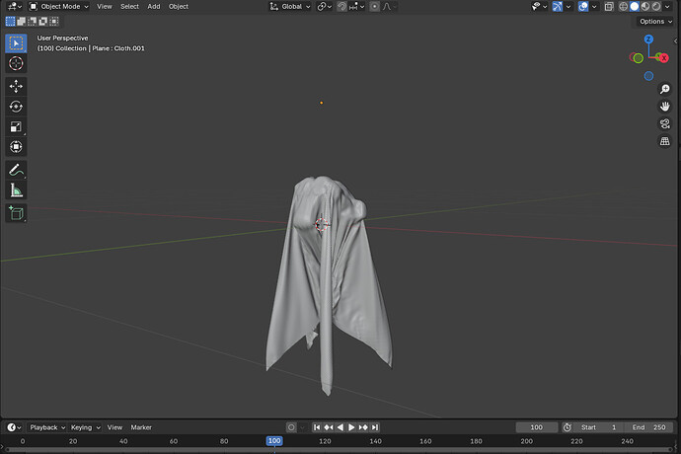Click the End frame field

click(648, 427)
